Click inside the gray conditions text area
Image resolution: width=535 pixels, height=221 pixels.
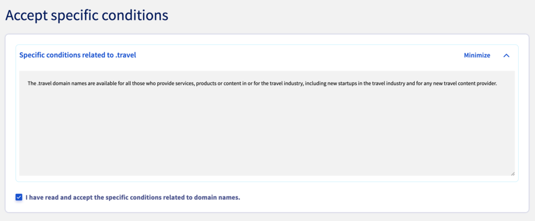(x=267, y=123)
